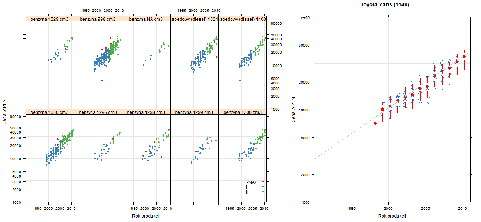Select the "5000" y-axis label on Toyota Yaris chart
Image resolution: width=481 pixels, height=222 pixels.
[x=306, y=138]
